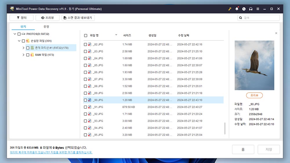Image resolution: width=290 pixels, height=163 pixels.
Task: Click the 저장 save button
Action: (269, 149)
